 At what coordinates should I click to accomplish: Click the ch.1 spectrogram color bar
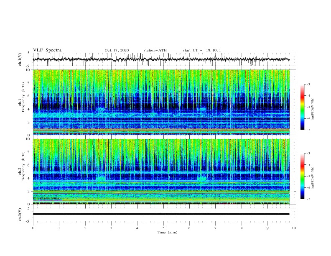(302, 107)
